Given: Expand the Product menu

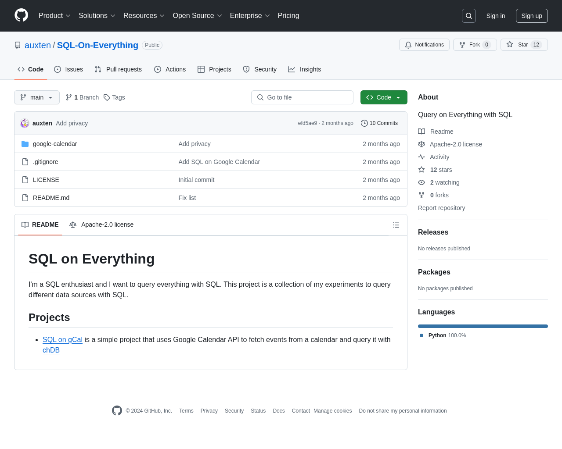Looking at the screenshot, I should pyautogui.click(x=54, y=16).
